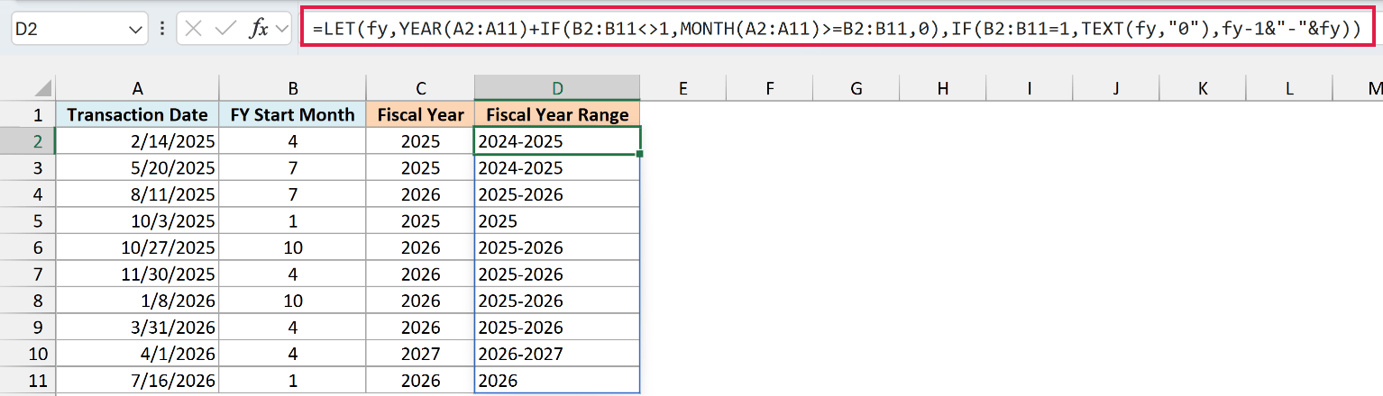Viewport: 1383px width, 396px height.
Task: Select column C header
Action: [420, 88]
